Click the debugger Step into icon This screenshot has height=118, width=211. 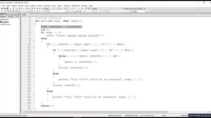pos(70,9)
